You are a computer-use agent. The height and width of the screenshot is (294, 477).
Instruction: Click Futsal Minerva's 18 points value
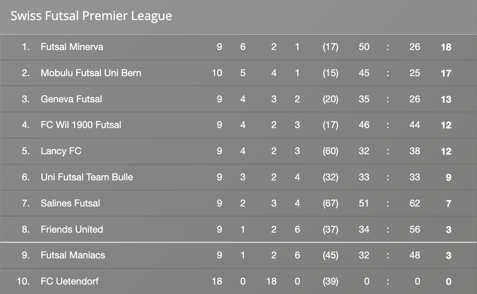pos(446,47)
